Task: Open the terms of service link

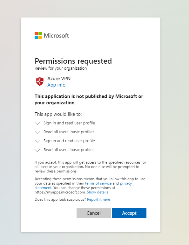Action: tap(98, 183)
